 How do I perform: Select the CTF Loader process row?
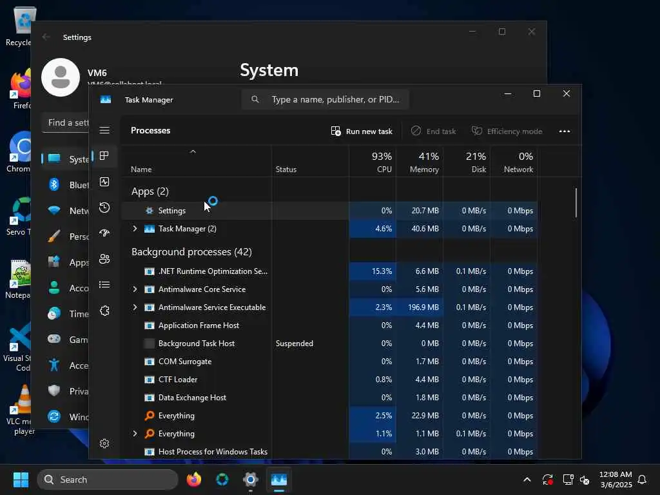click(329, 380)
